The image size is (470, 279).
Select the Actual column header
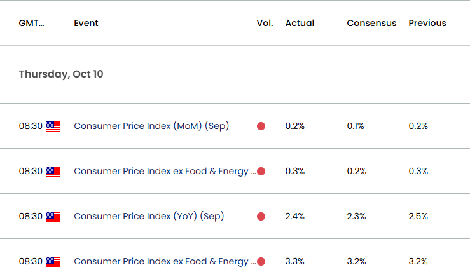[x=300, y=24]
